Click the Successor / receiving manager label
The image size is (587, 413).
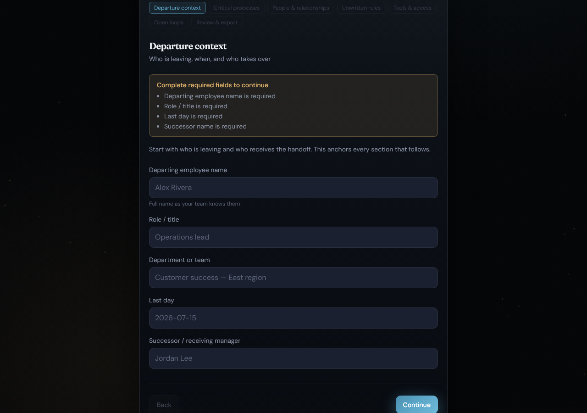point(195,340)
